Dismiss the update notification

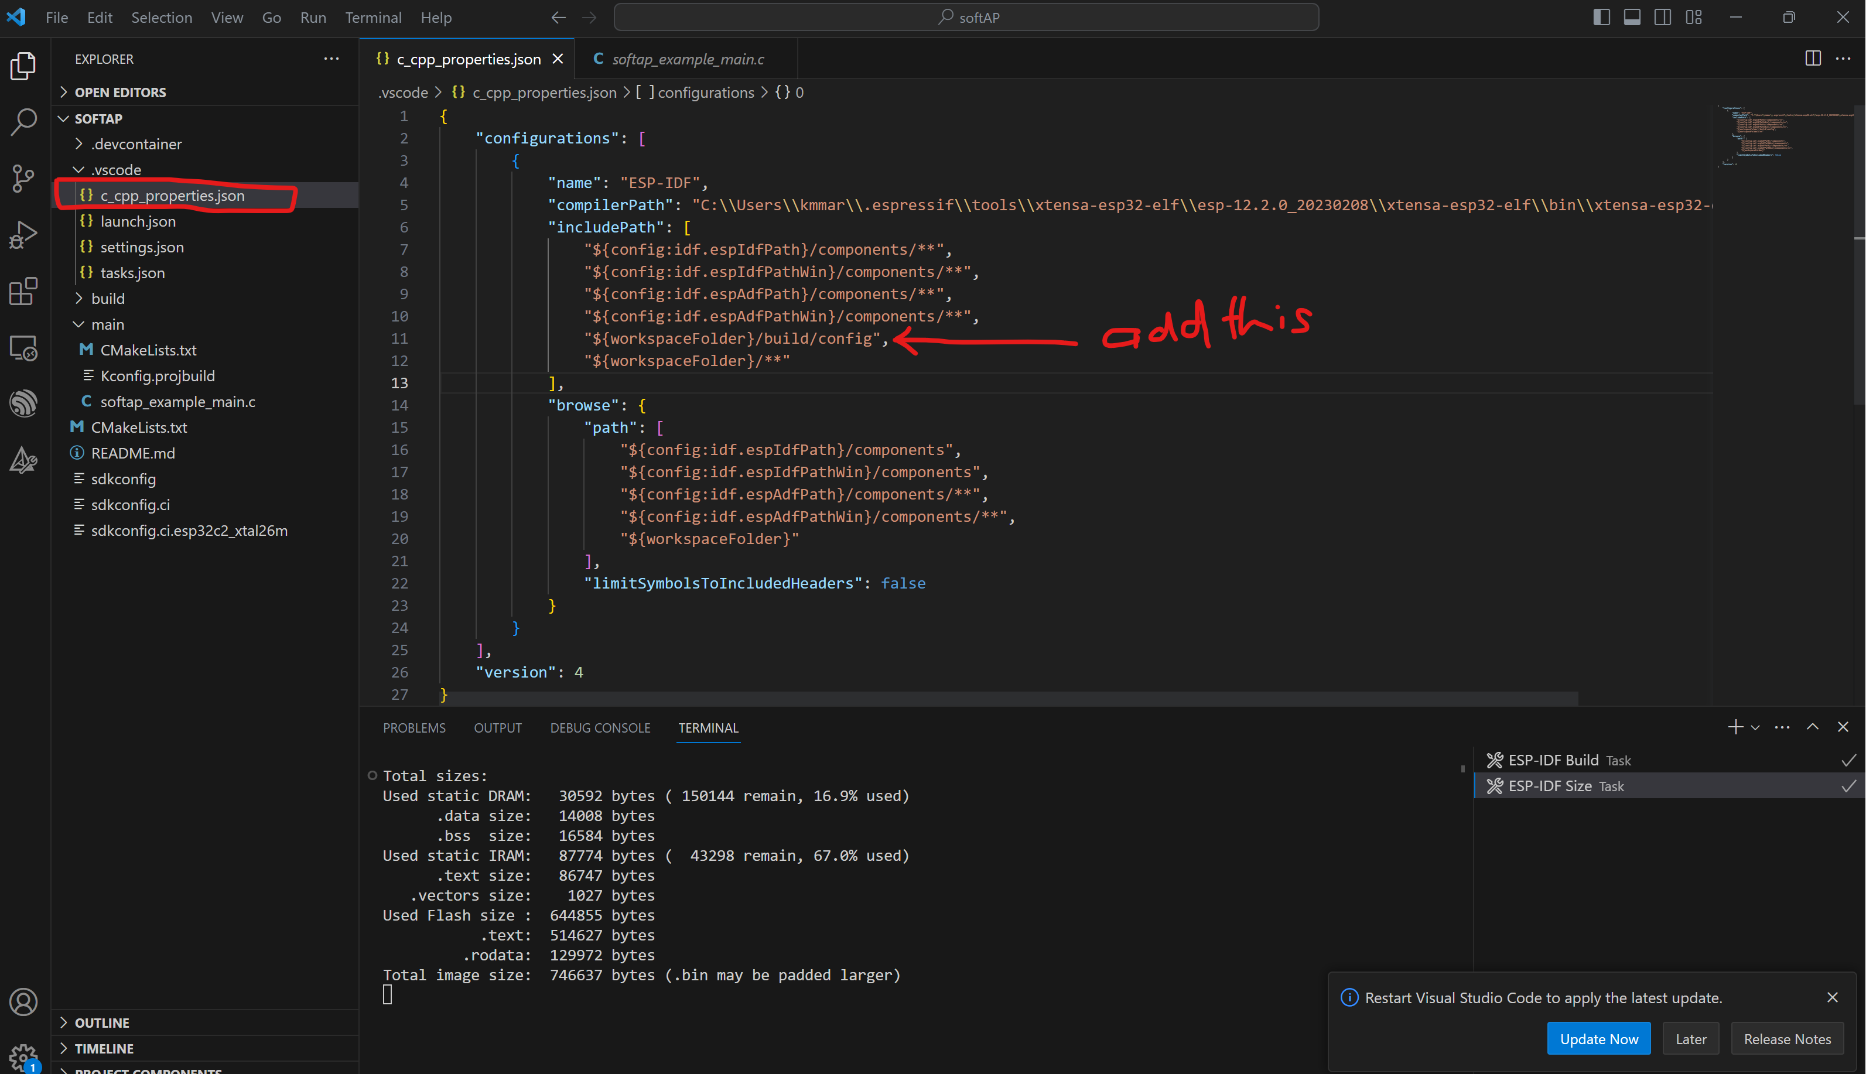tap(1833, 997)
